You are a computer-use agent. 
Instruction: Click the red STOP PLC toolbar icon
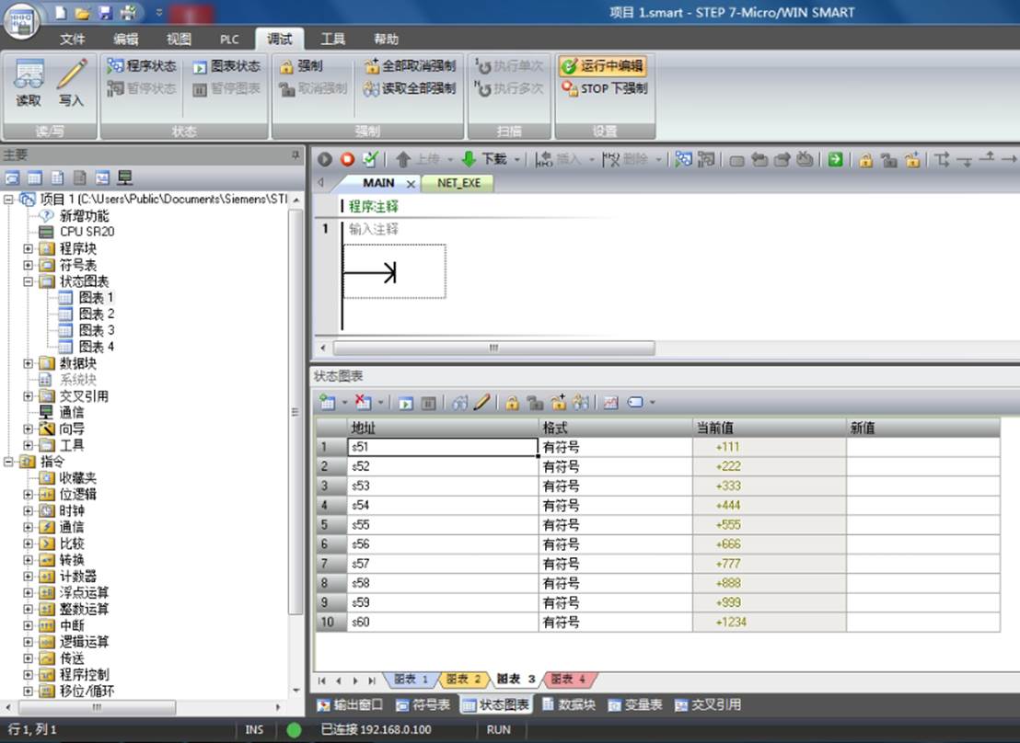(x=347, y=159)
